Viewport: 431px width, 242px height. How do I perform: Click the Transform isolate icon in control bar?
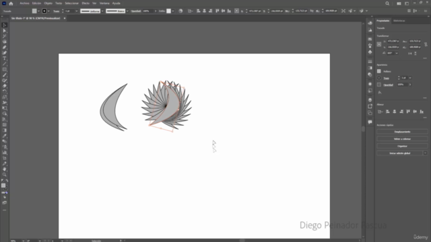pos(343,11)
